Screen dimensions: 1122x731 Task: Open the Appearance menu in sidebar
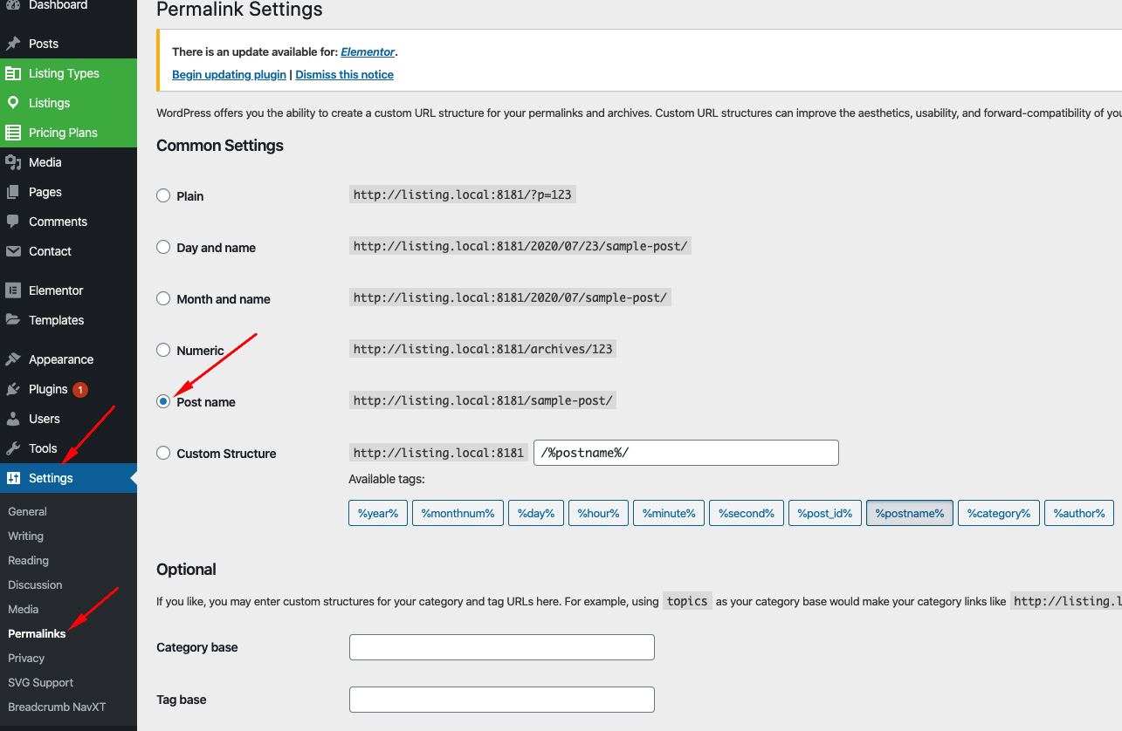(x=60, y=359)
